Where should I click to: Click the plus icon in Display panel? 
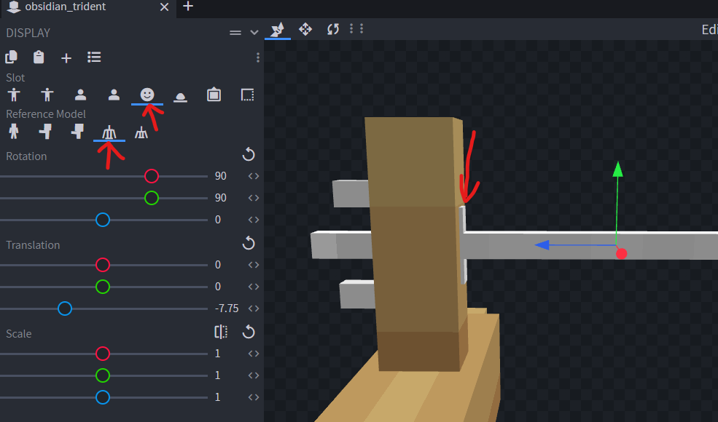click(x=66, y=57)
